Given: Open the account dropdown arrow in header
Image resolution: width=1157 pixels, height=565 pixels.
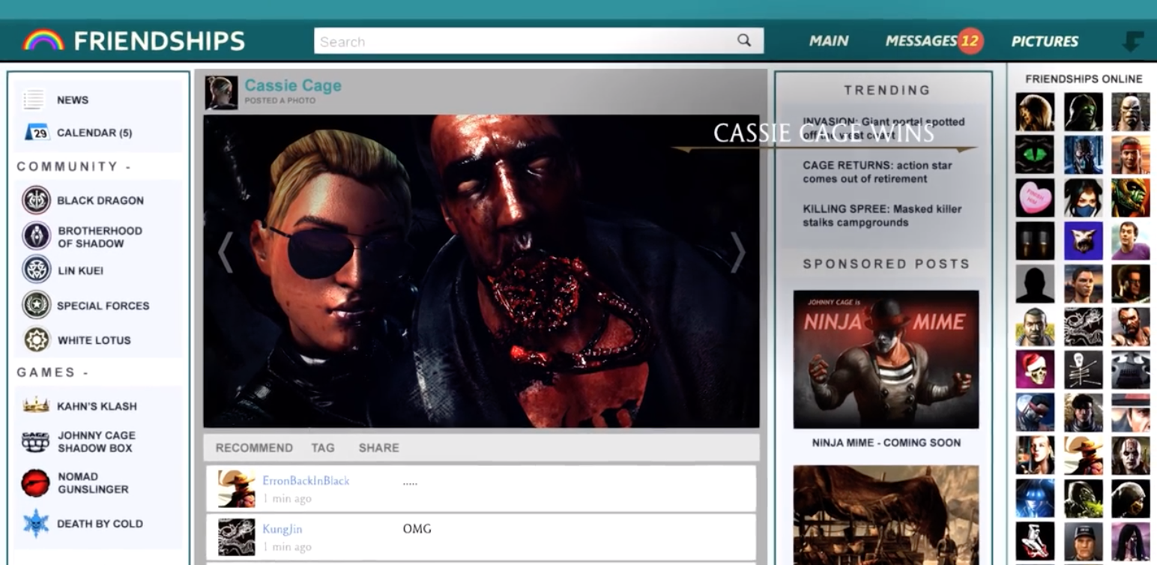Looking at the screenshot, I should pyautogui.click(x=1132, y=41).
